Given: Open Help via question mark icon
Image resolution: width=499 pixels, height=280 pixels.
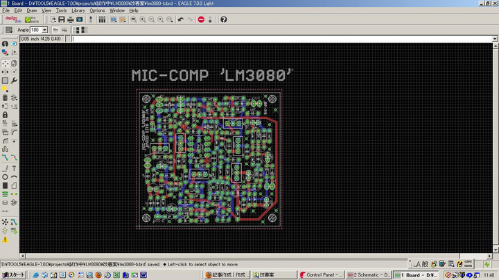Looking at the screenshot, I should [x=224, y=19].
